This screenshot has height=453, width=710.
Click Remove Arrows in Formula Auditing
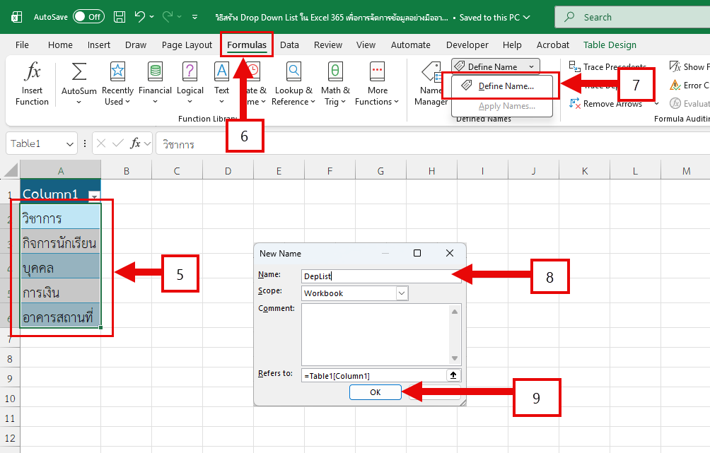(x=605, y=104)
